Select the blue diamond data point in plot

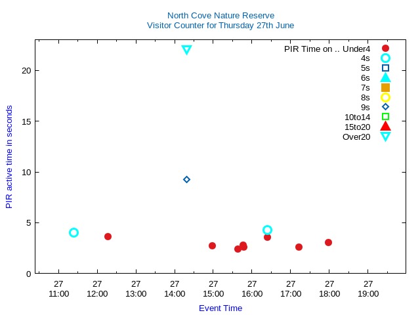point(186,179)
